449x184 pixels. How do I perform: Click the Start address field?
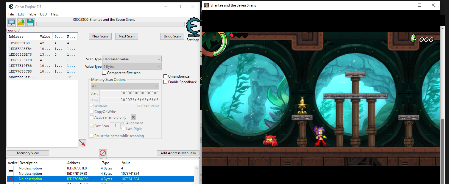coord(129,93)
